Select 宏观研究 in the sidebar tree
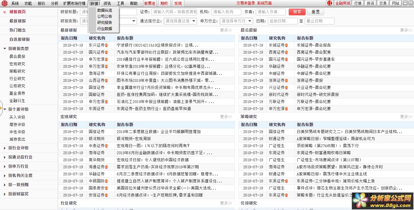Screen dimensions: 414x210 17,64
